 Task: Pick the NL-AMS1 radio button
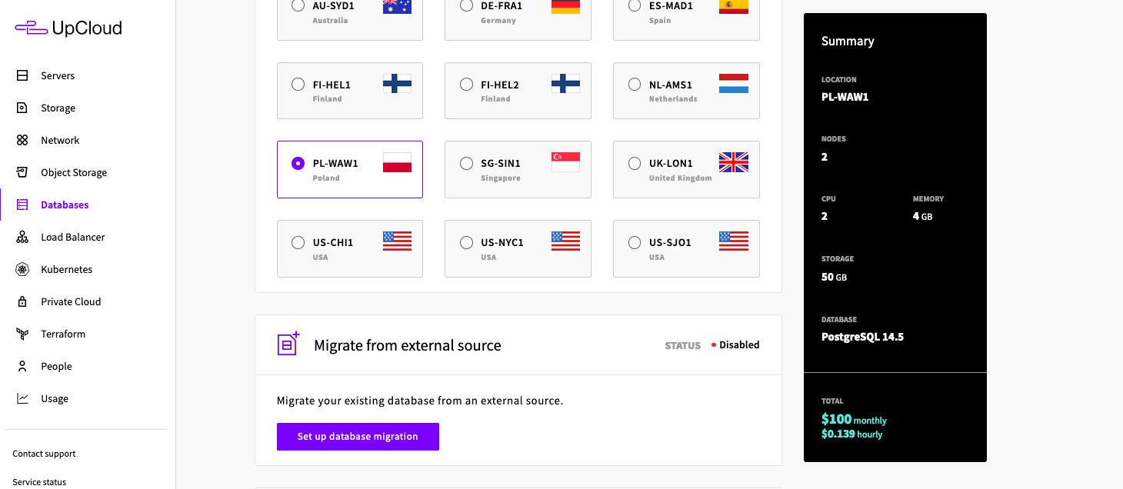point(635,85)
